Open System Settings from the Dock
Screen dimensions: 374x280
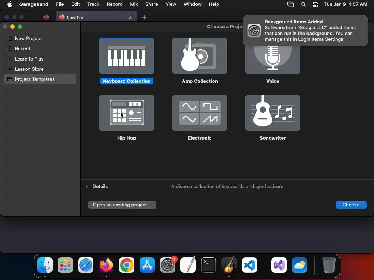(x=168, y=265)
